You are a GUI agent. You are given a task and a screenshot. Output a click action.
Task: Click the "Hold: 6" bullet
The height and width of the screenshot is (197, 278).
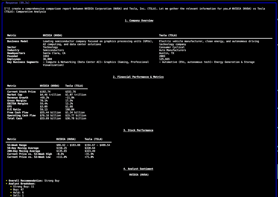click(17, 193)
